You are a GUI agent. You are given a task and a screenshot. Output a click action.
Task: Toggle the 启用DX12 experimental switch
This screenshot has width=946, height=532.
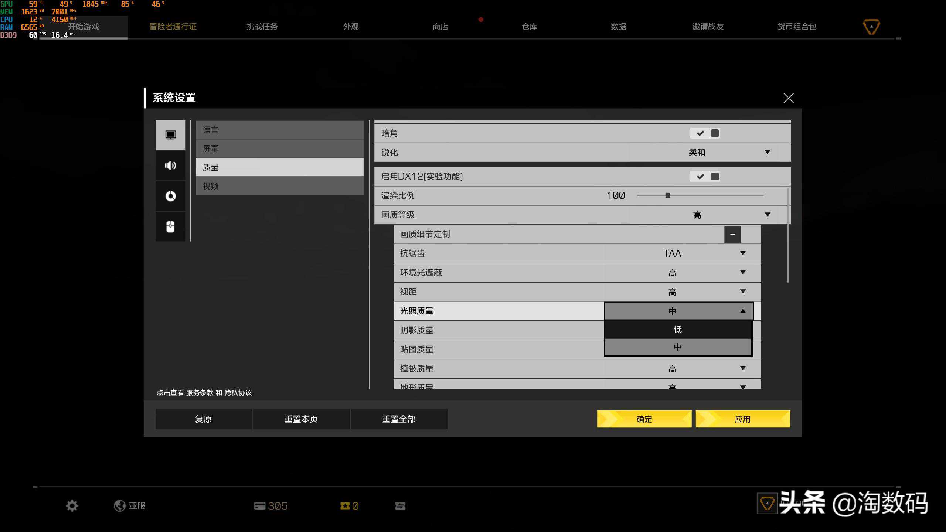click(x=705, y=177)
